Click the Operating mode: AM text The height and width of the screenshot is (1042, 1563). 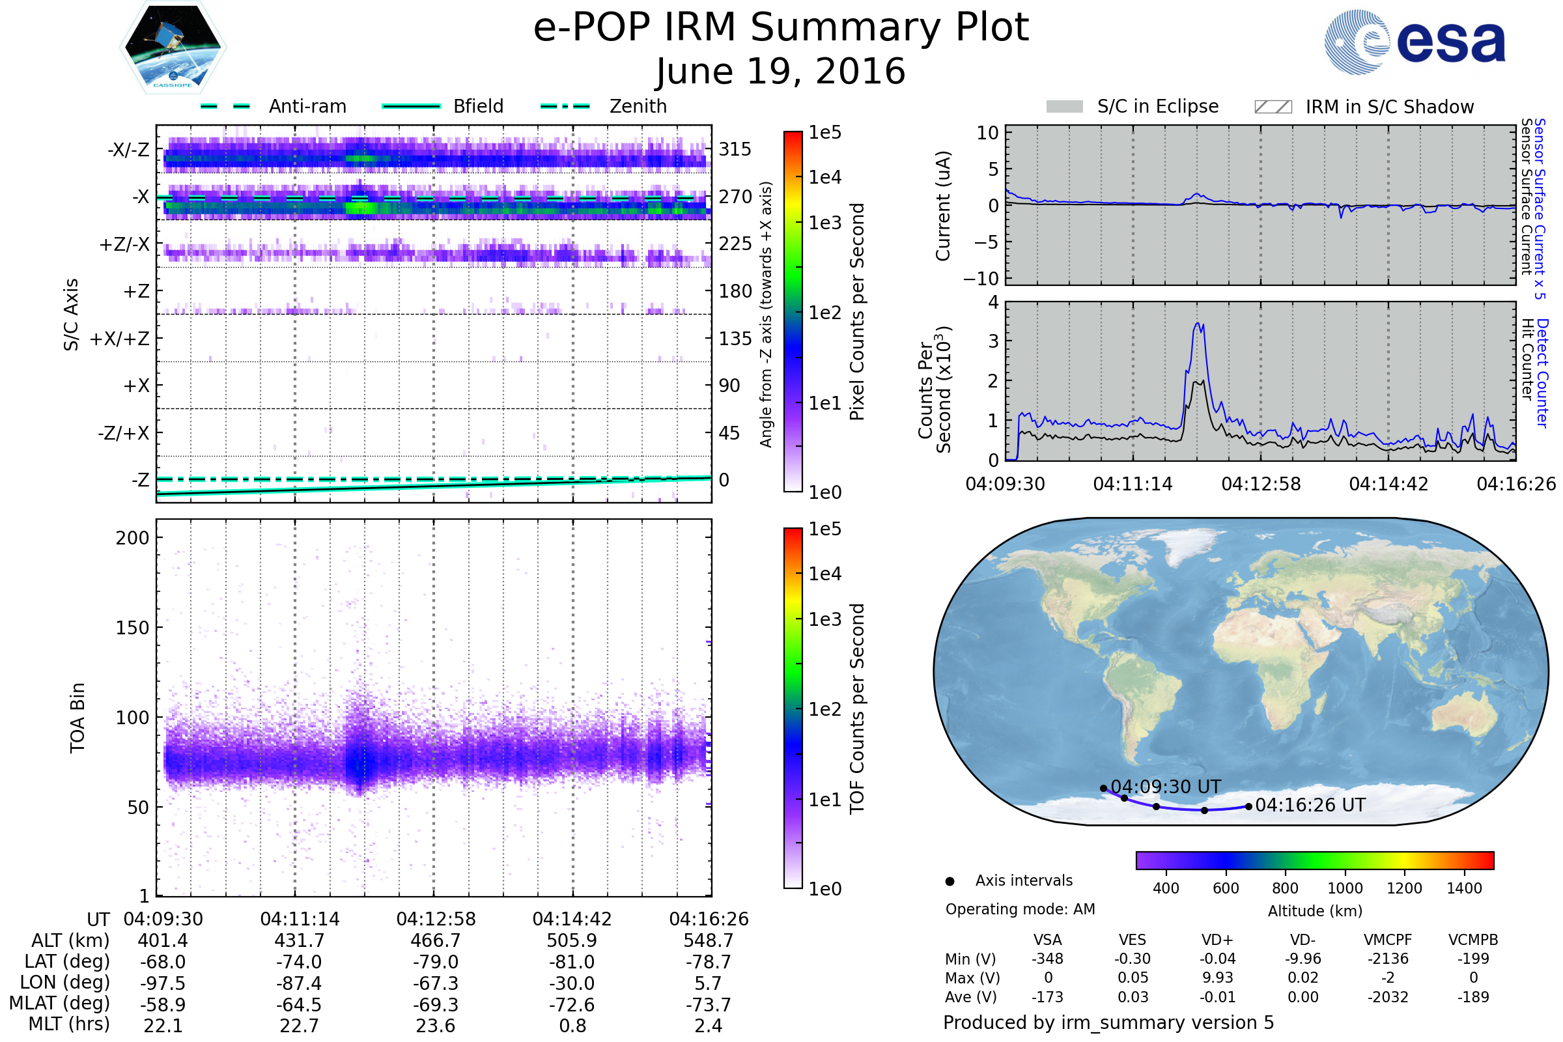pyautogui.click(x=1020, y=909)
